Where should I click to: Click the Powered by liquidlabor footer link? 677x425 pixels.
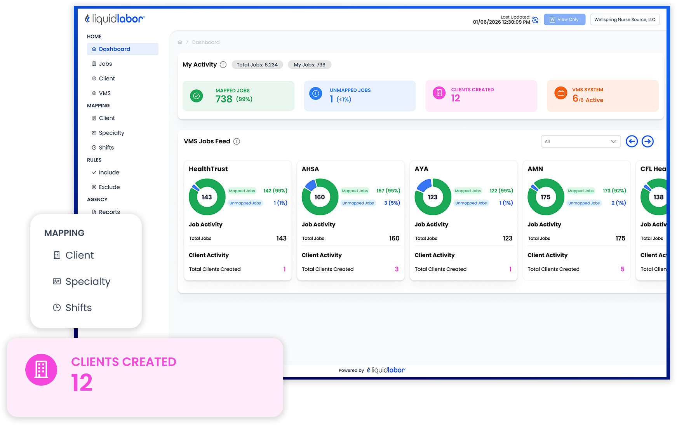(x=372, y=370)
